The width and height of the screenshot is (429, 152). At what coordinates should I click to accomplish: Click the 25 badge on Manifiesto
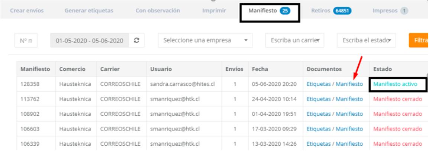coord(285,11)
